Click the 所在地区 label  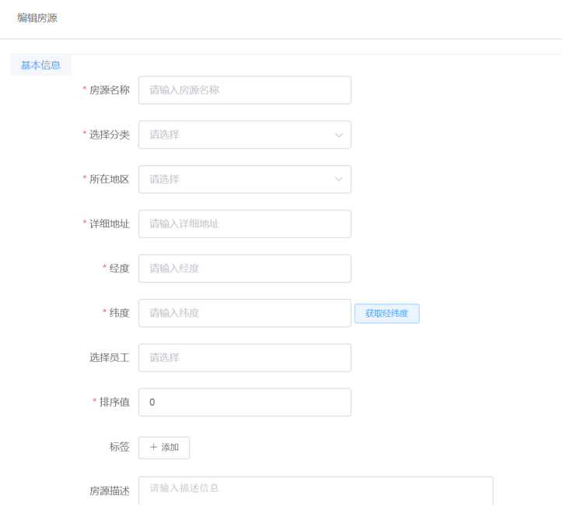tap(109, 179)
